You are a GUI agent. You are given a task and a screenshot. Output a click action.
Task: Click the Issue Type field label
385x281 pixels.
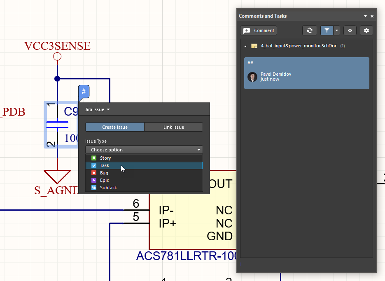(x=96, y=141)
